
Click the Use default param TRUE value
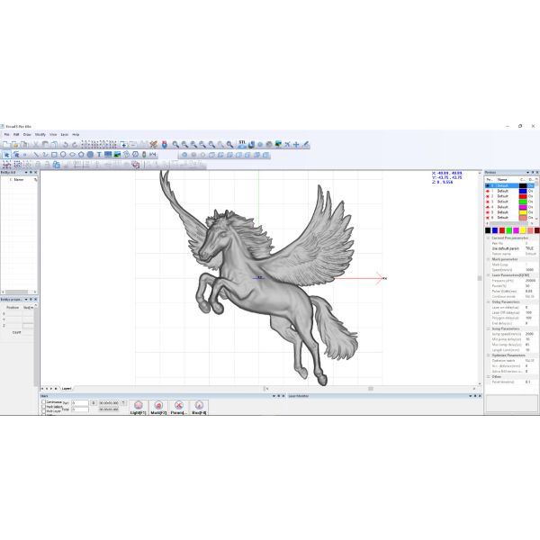pos(529,248)
